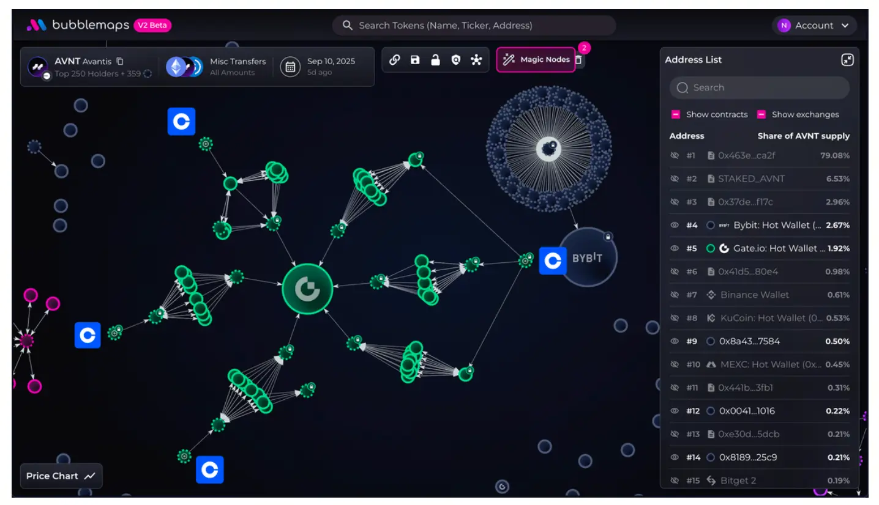Image resolution: width=879 pixels, height=505 pixels.
Task: Click the MEXC icon in row #10
Action: pyautogui.click(x=711, y=364)
